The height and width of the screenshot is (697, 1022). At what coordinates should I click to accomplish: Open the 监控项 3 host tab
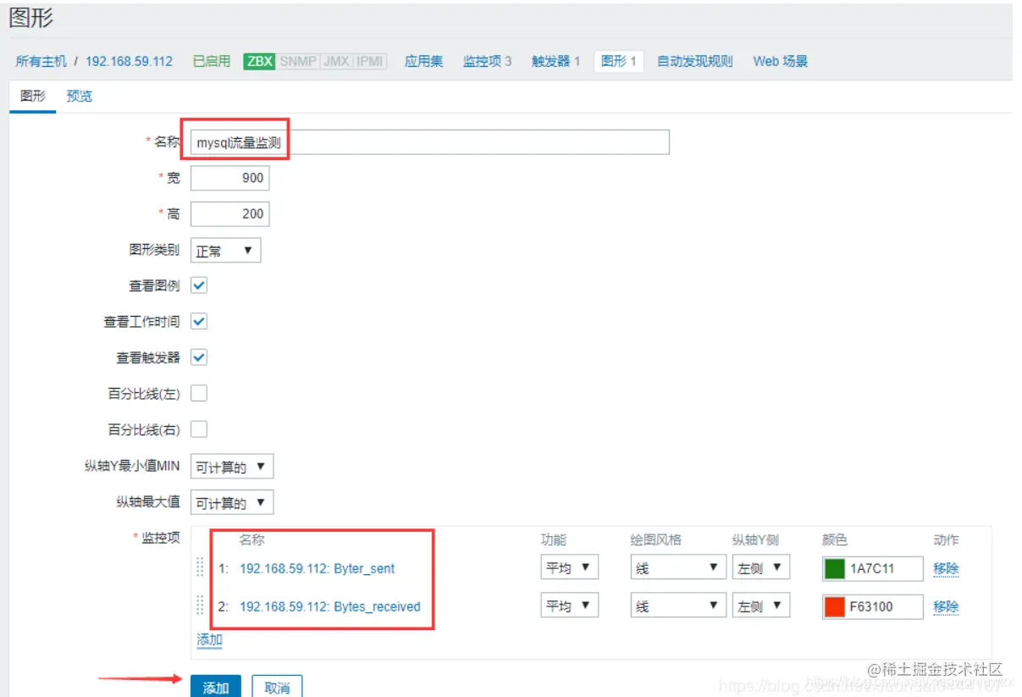tap(487, 61)
